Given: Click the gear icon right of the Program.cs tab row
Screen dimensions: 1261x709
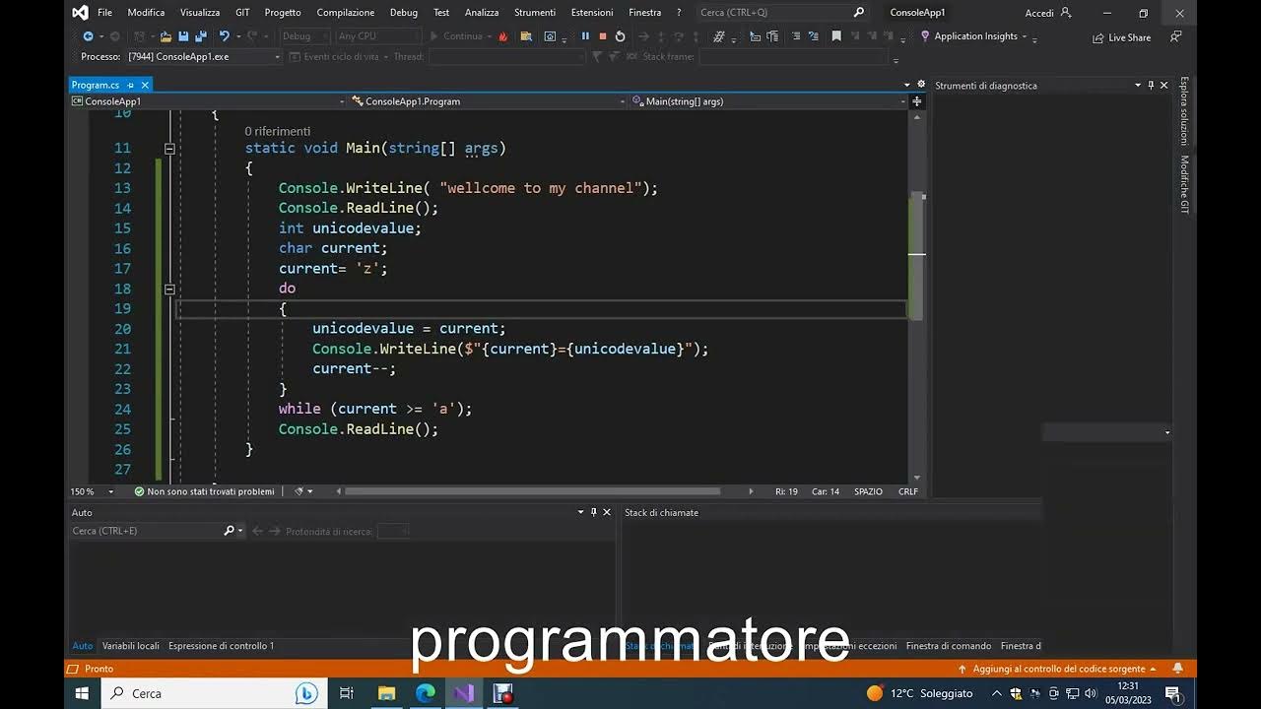Looking at the screenshot, I should (921, 85).
